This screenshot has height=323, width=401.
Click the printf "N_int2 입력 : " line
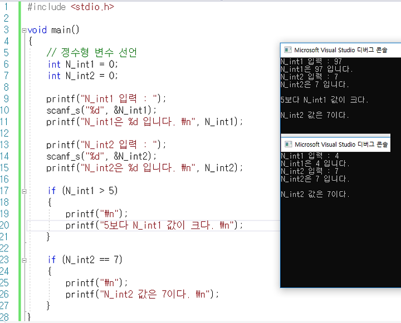click(x=106, y=145)
